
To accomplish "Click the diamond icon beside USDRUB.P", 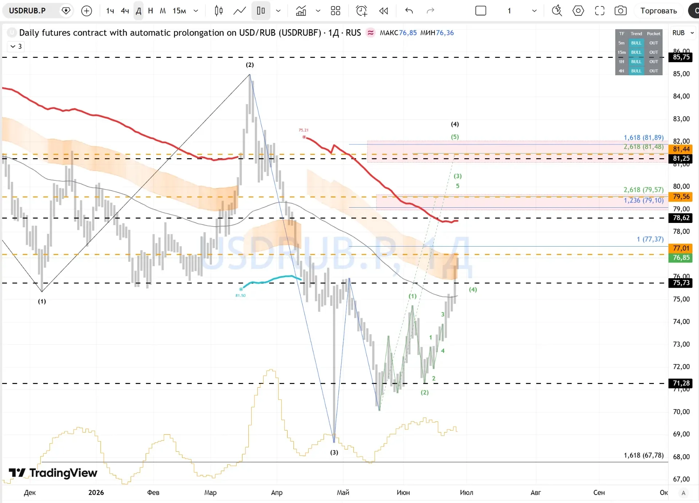I will point(66,11).
